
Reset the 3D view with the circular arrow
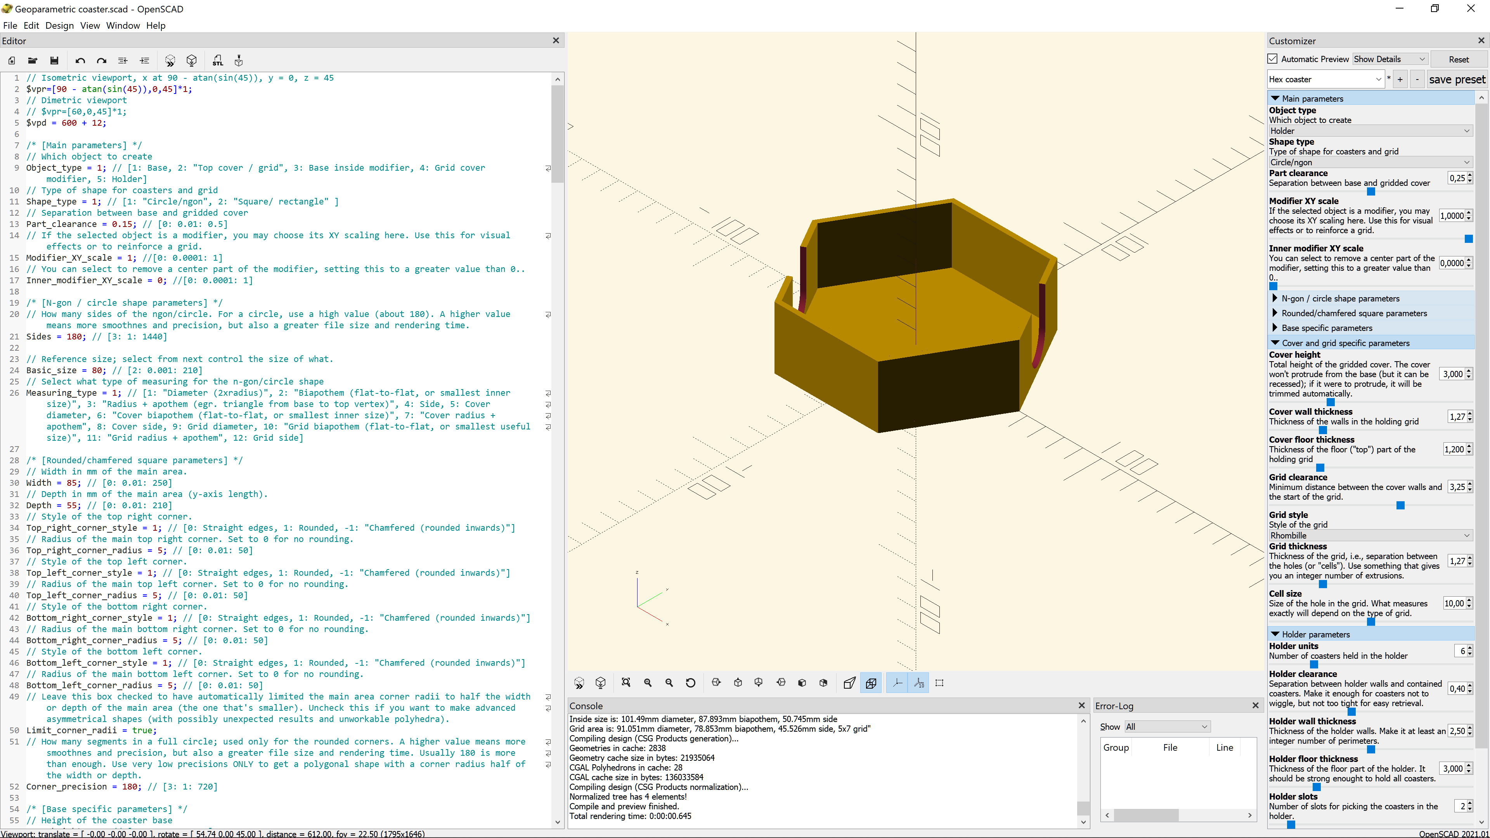tap(691, 683)
